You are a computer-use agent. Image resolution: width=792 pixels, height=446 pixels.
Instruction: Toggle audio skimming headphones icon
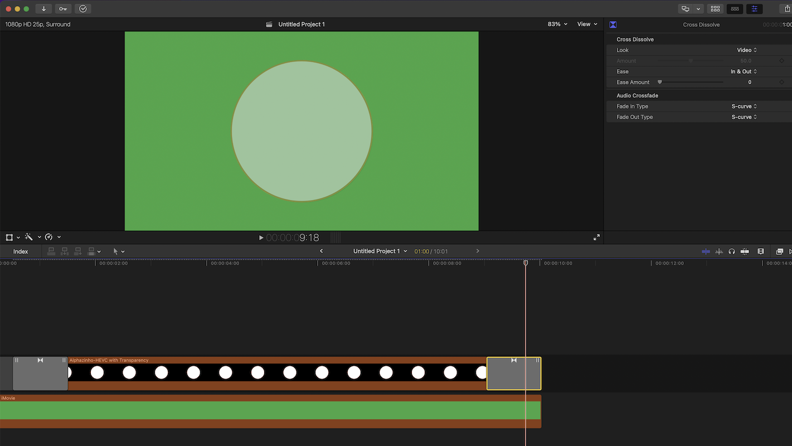(x=732, y=252)
